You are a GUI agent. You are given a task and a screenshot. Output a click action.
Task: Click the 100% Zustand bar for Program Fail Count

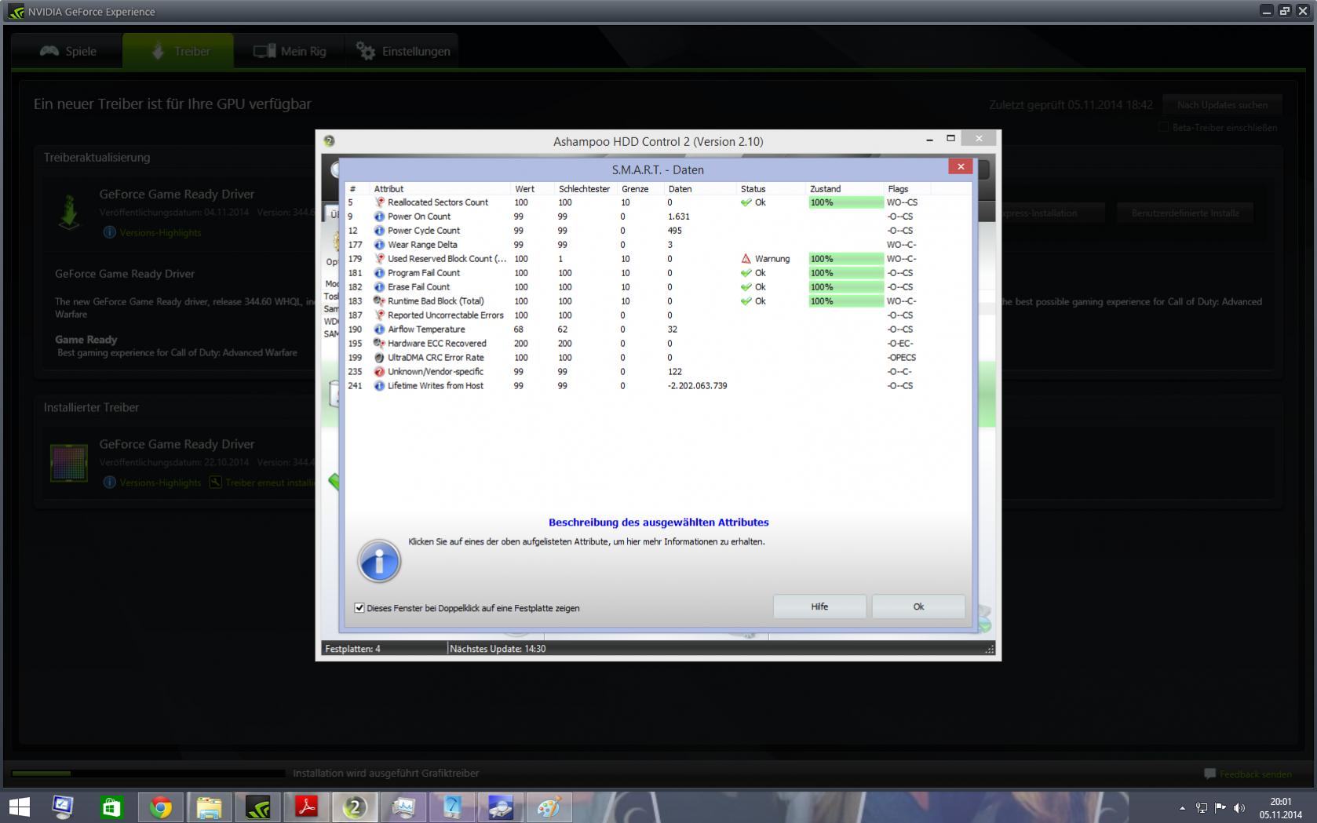846,273
